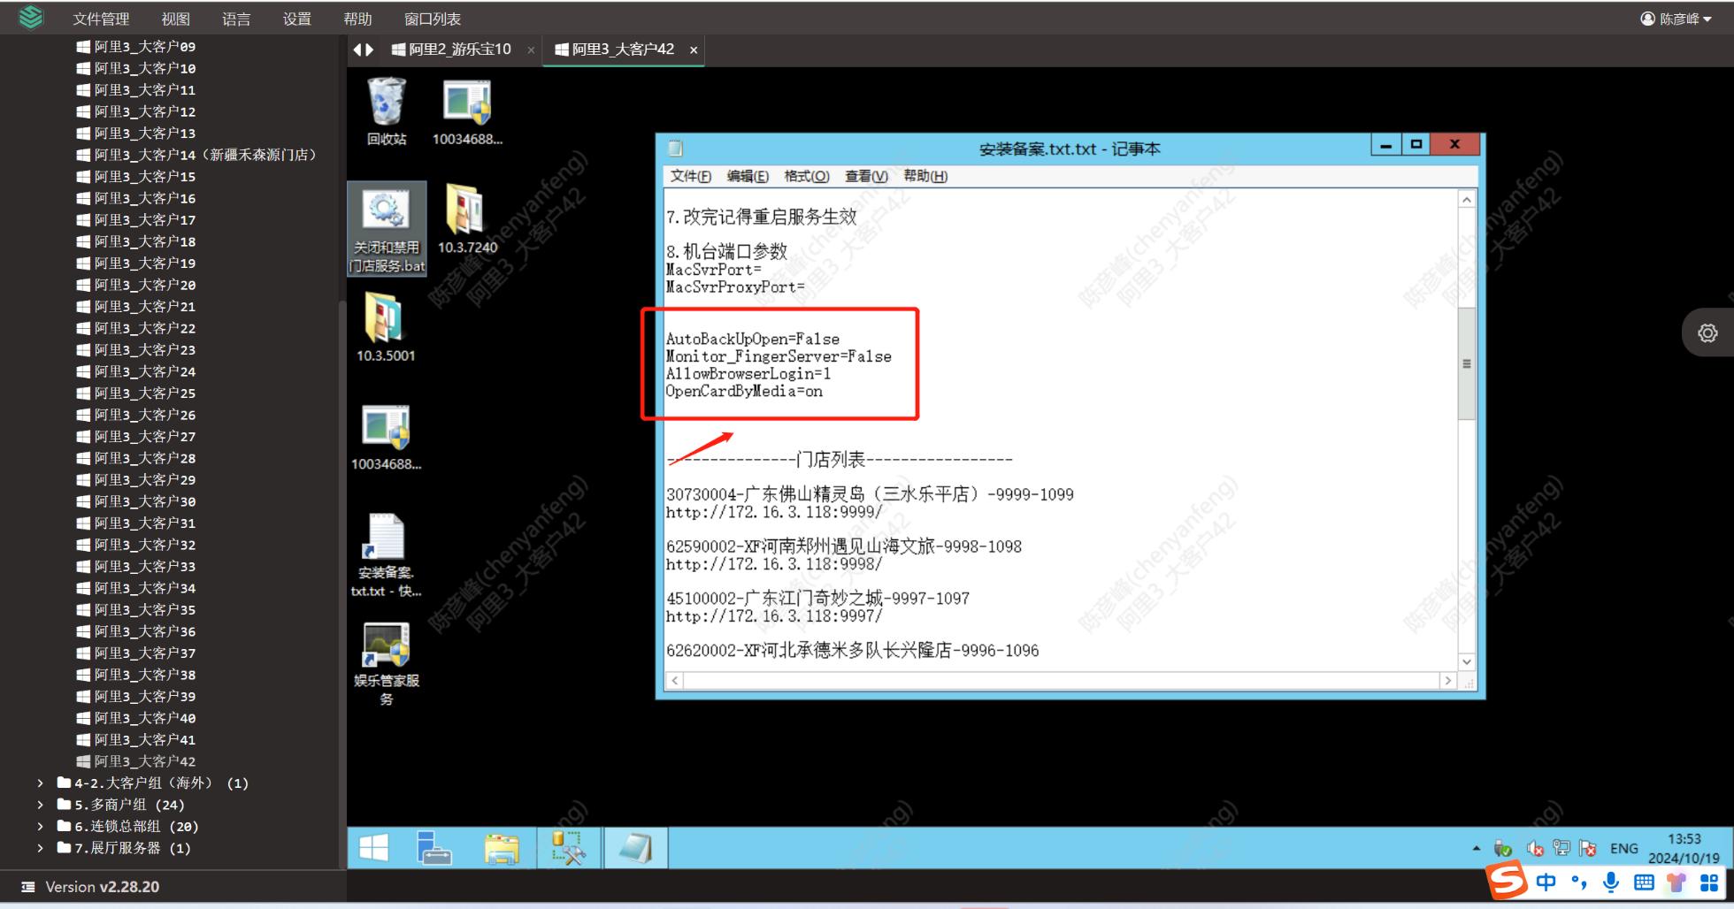Close the 阿里3_大客户42 tab

pos(694,50)
